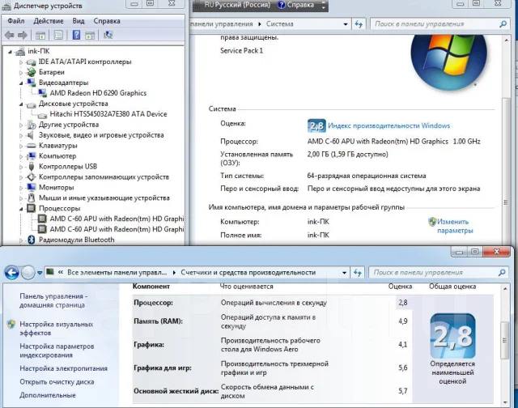Click the 2,8 rating badge in System window
This screenshot has height=408, width=518.
[x=316, y=125]
